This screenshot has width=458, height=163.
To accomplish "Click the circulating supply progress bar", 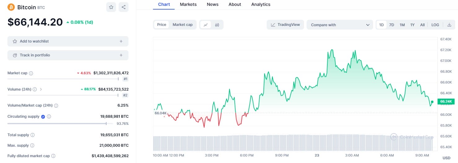I will point(59,124).
